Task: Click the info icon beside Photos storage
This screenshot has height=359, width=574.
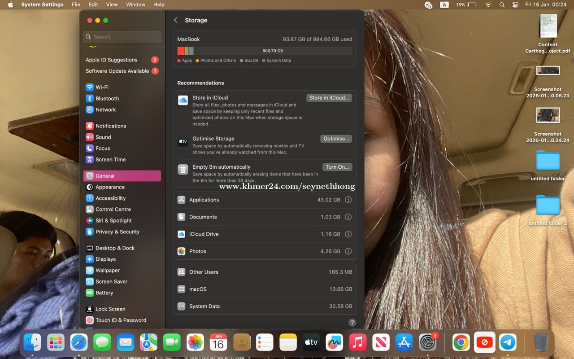Action: coord(348,251)
